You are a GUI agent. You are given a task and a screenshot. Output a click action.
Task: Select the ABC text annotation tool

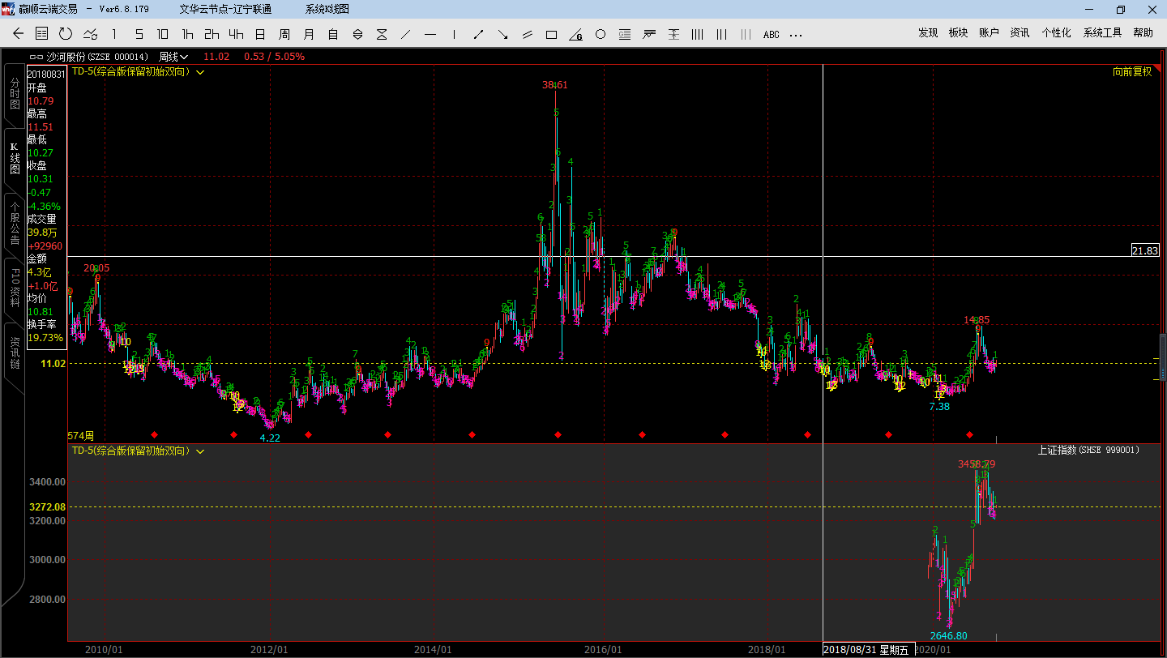771,34
